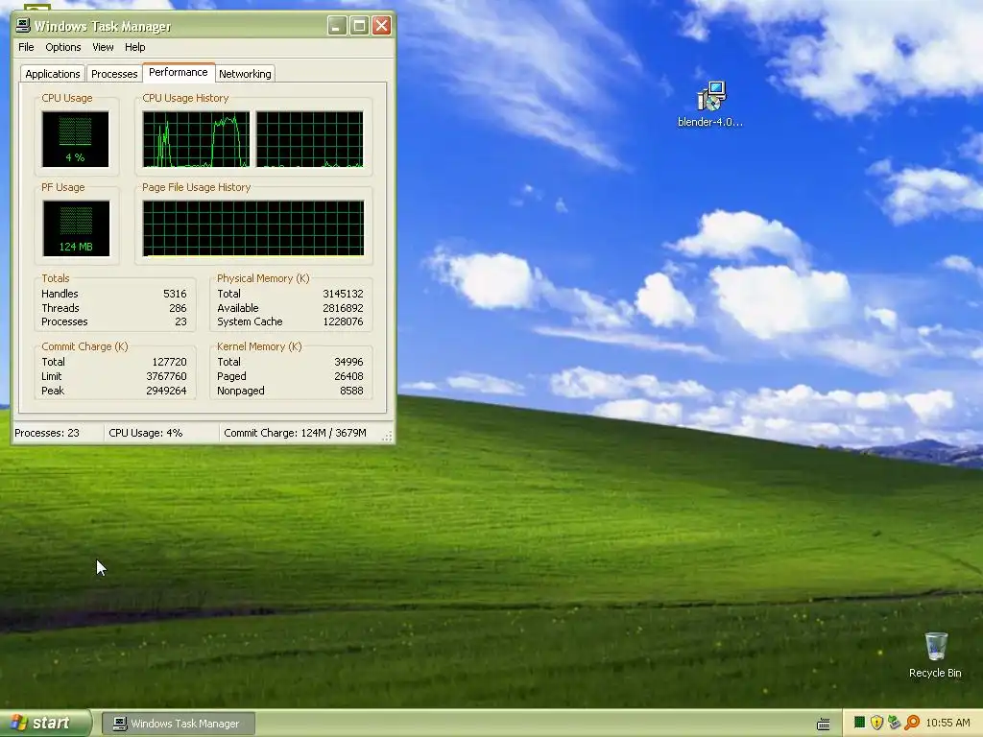The width and height of the screenshot is (983, 737).
Task: Click the Totals Processes value 23
Action: [180, 322]
